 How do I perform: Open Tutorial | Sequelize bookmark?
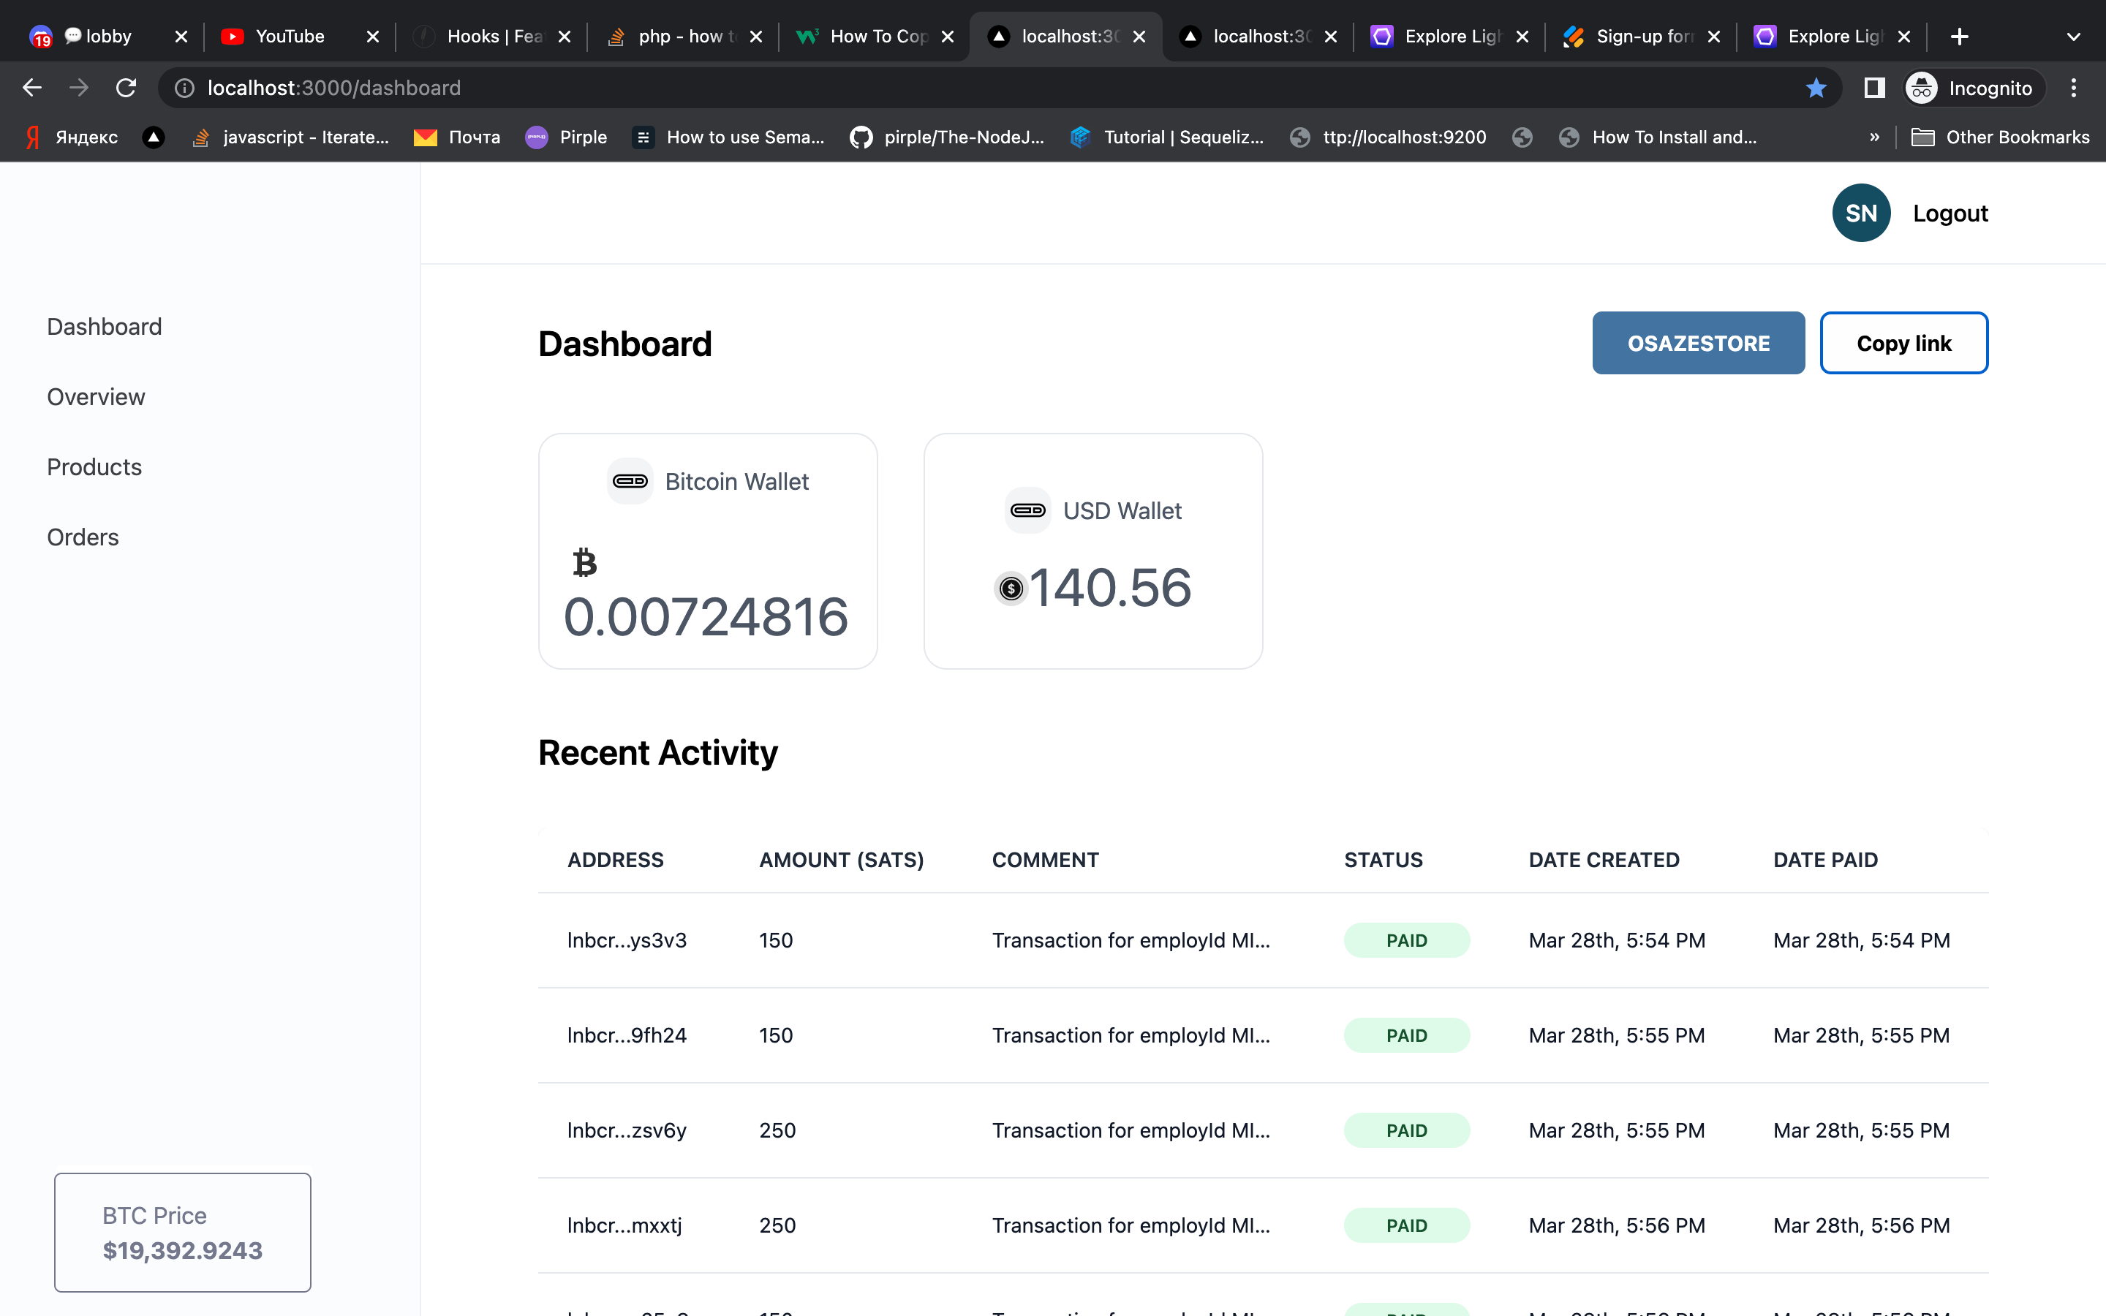(1167, 137)
